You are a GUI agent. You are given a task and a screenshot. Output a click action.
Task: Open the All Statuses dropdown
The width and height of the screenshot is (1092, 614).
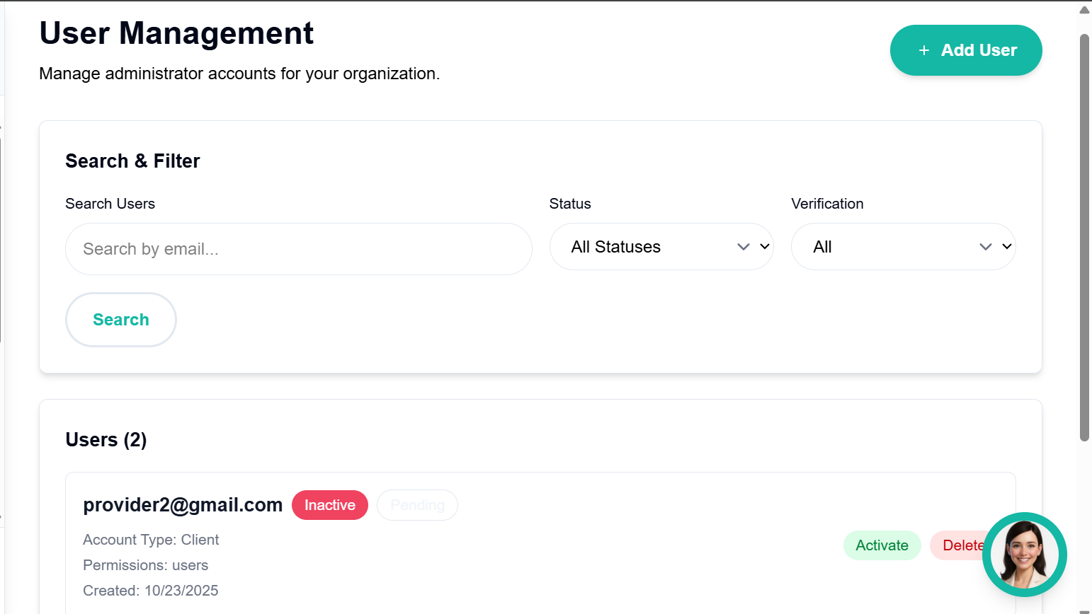(x=661, y=247)
